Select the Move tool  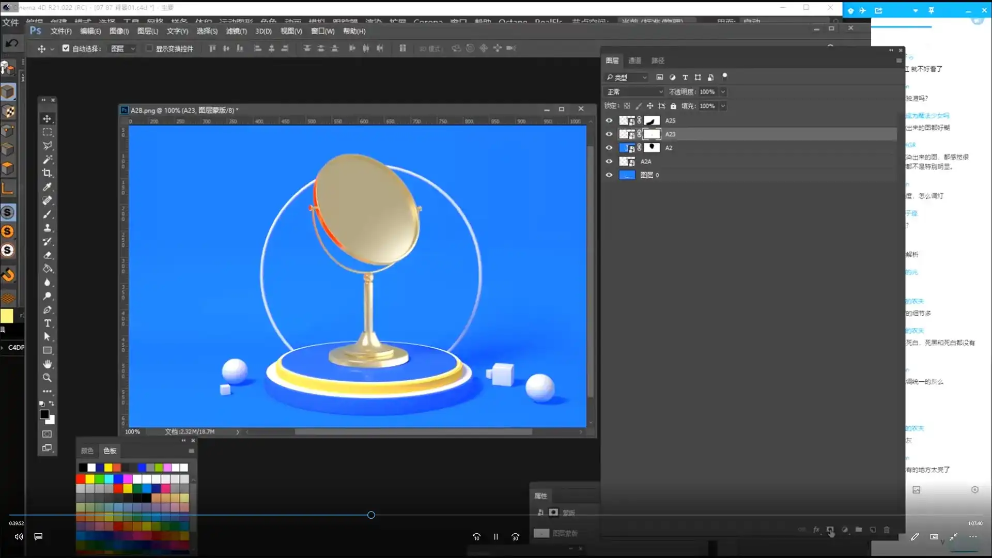pyautogui.click(x=47, y=118)
